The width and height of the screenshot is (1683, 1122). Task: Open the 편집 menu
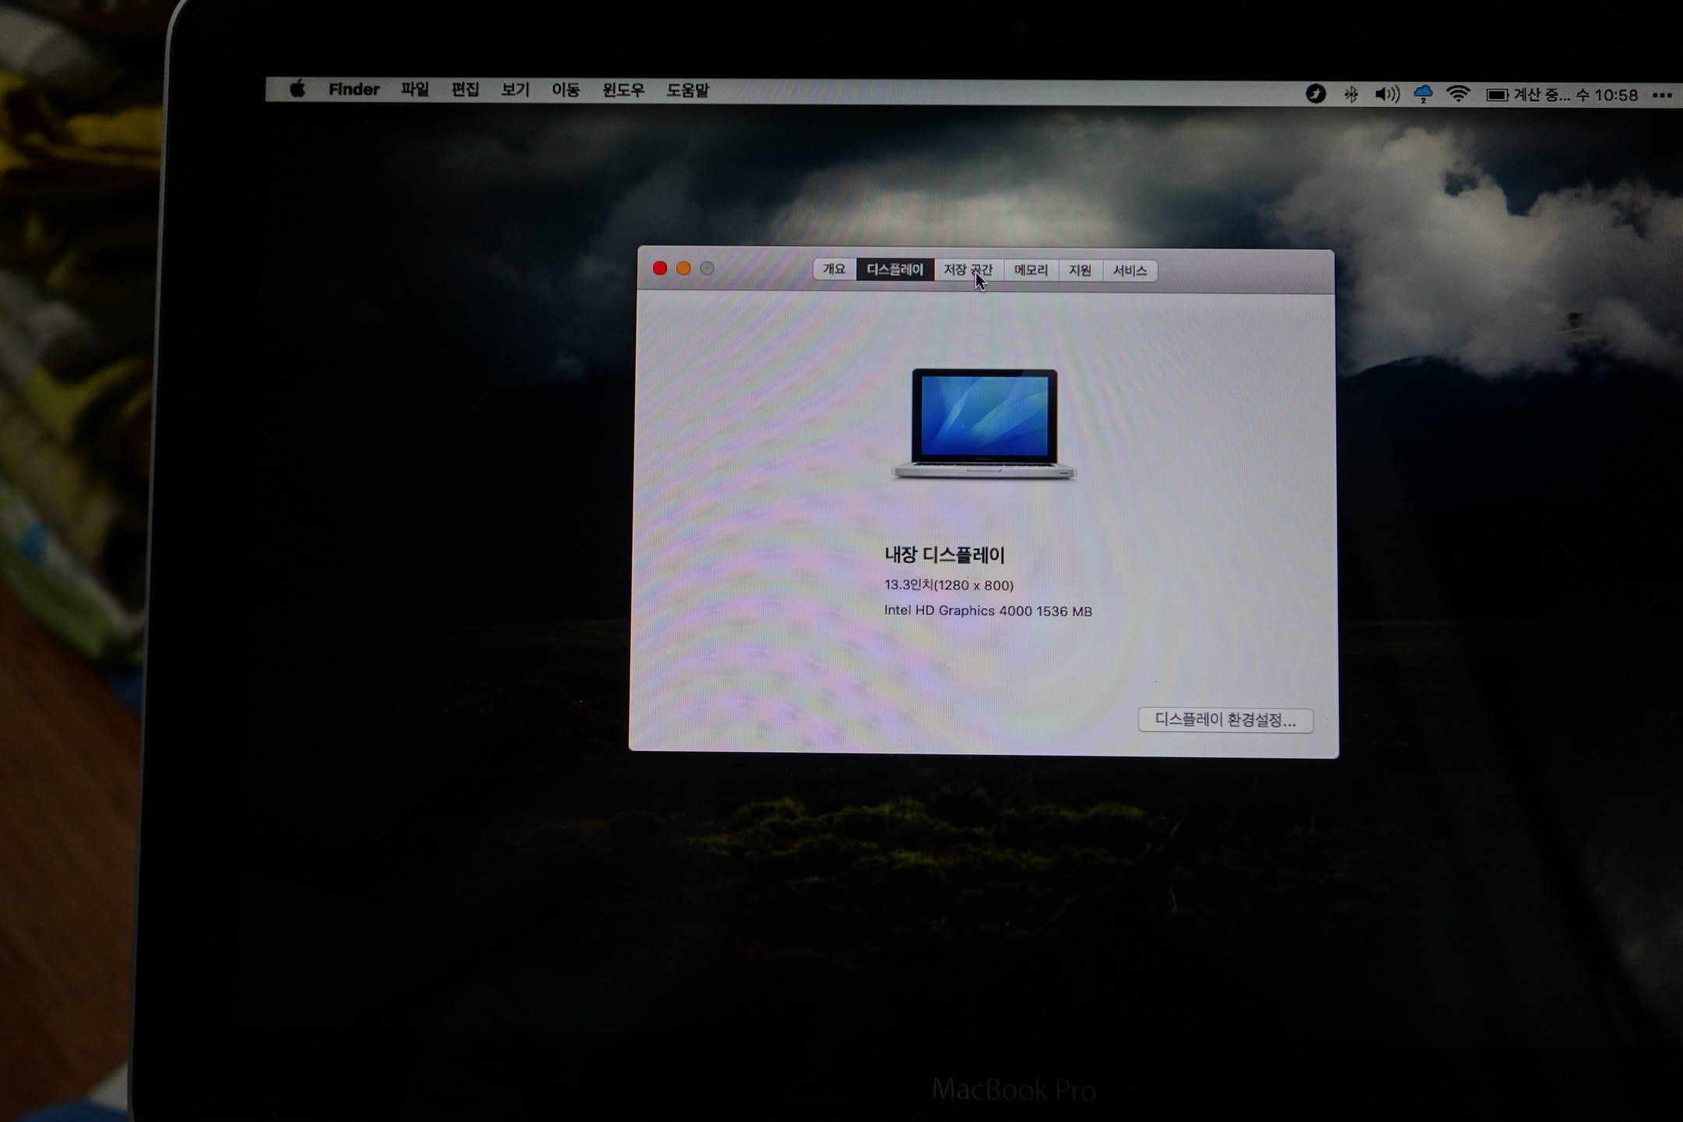pos(464,90)
